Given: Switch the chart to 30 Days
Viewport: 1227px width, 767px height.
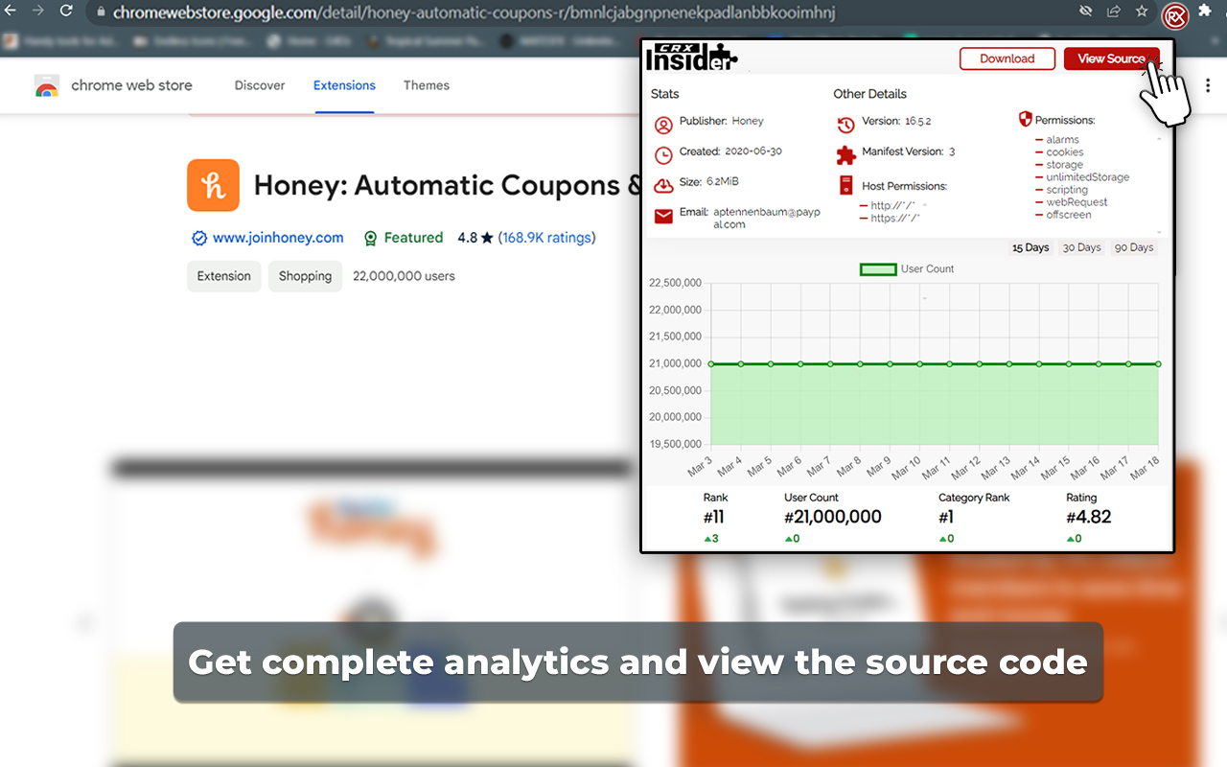Looking at the screenshot, I should click(1082, 247).
